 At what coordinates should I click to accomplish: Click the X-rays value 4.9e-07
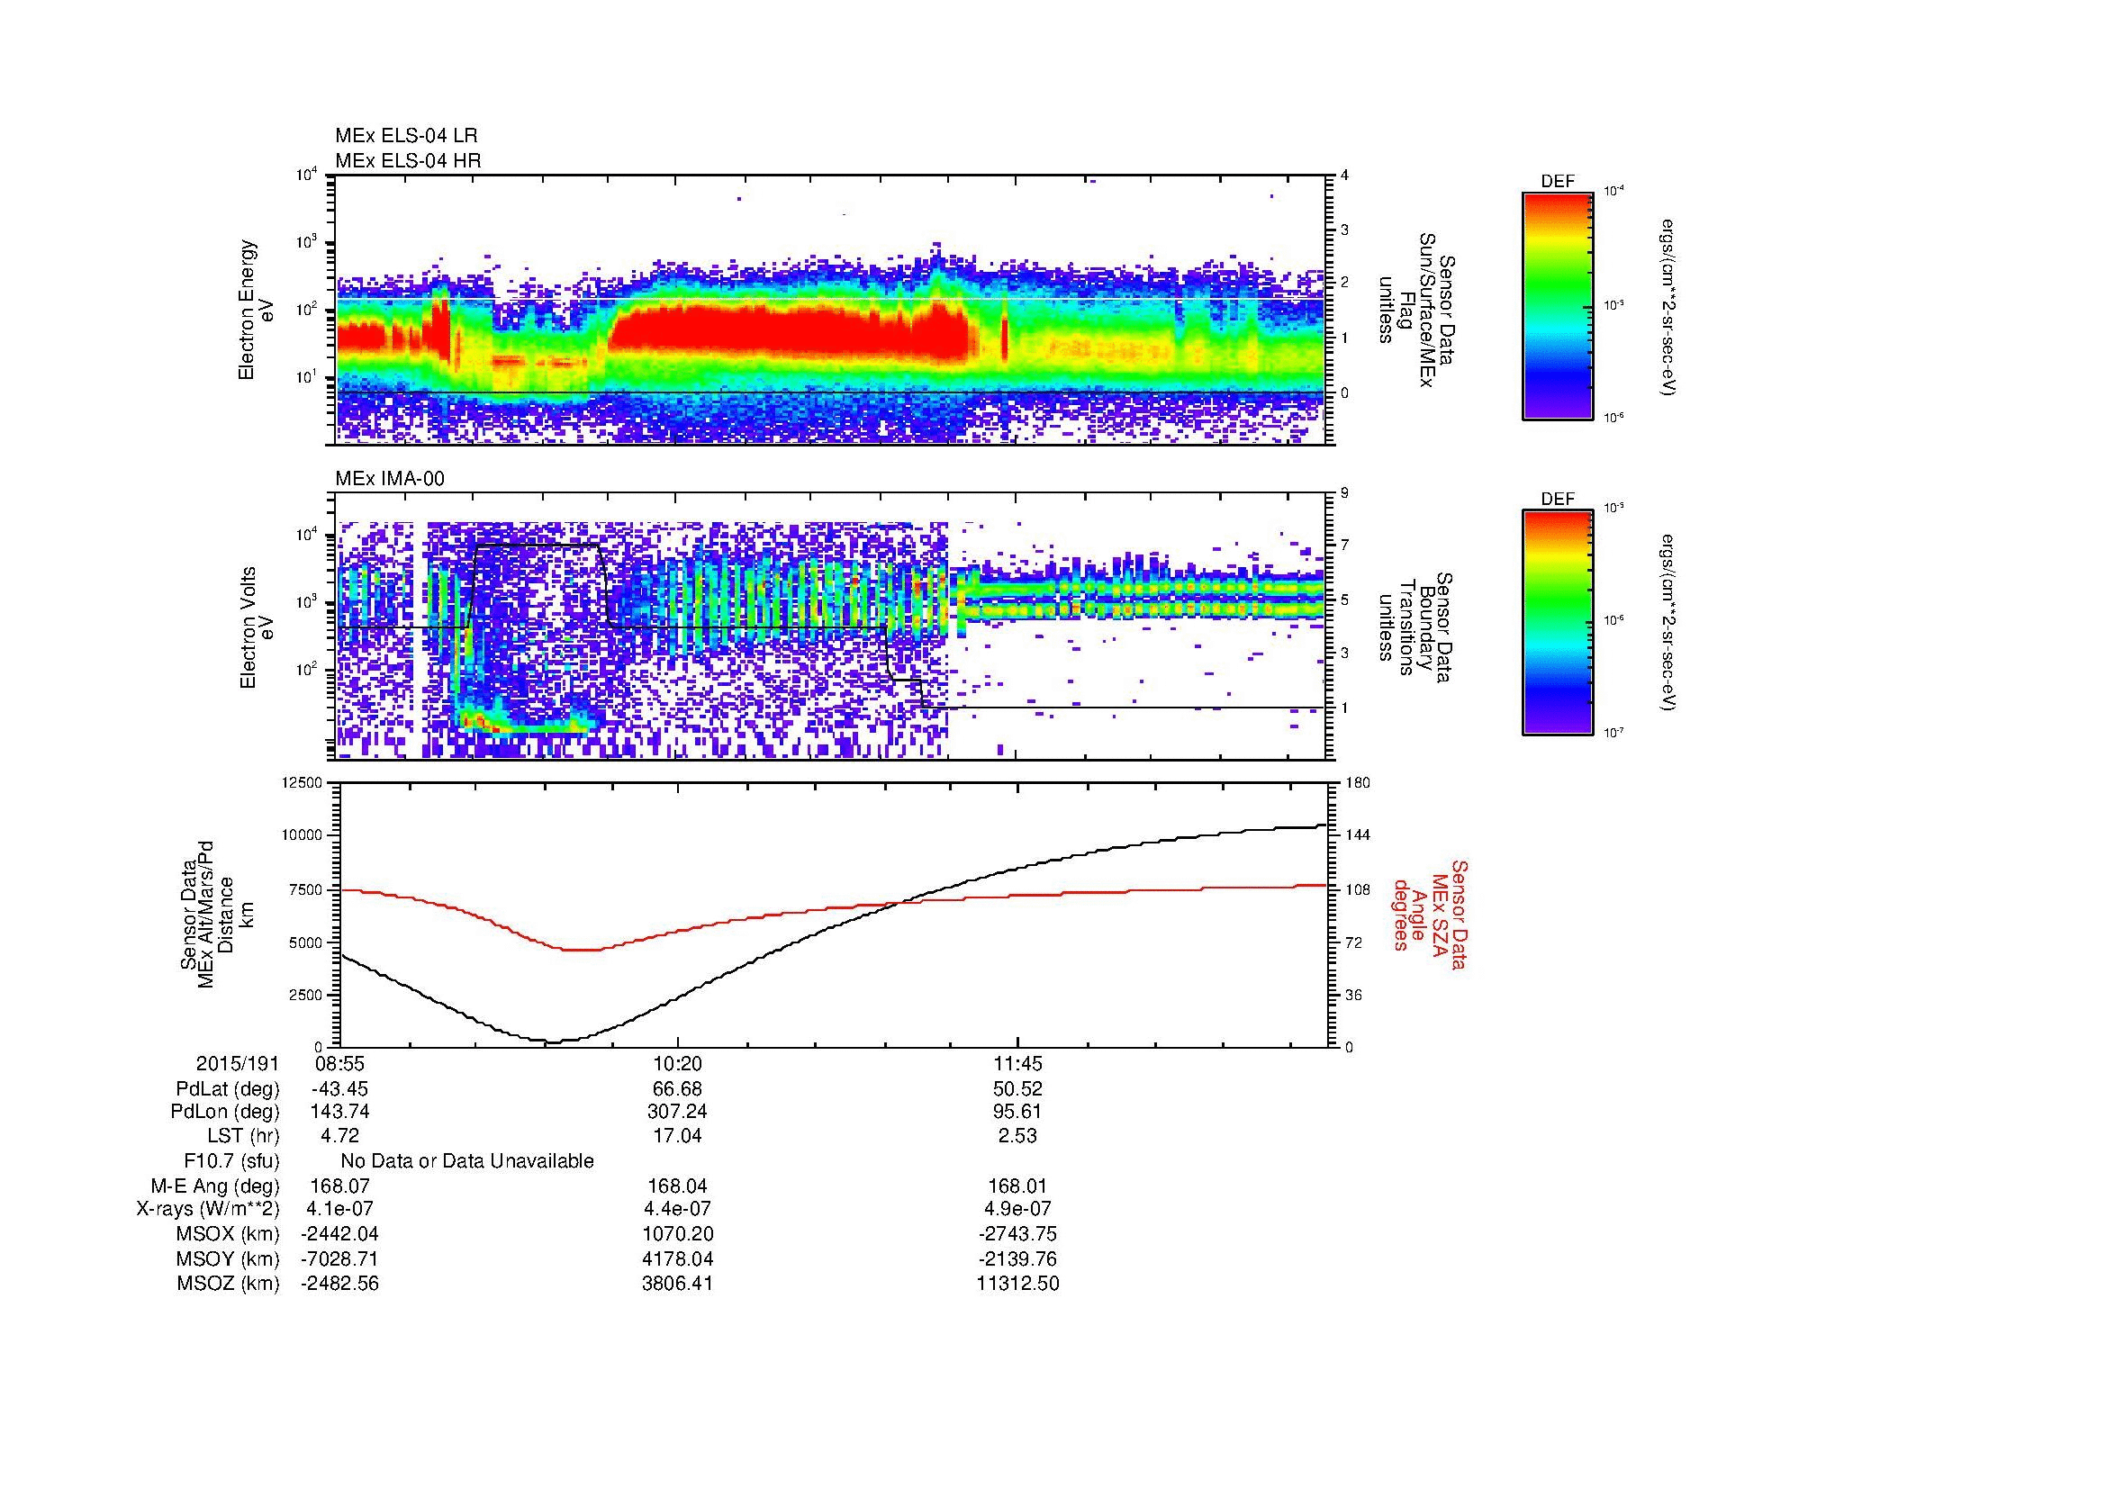pyautogui.click(x=1017, y=1209)
